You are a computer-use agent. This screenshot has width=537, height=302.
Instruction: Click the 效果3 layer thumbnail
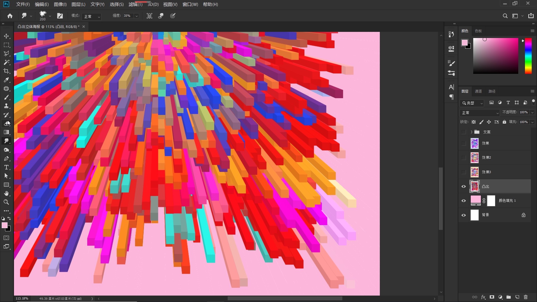(474, 172)
